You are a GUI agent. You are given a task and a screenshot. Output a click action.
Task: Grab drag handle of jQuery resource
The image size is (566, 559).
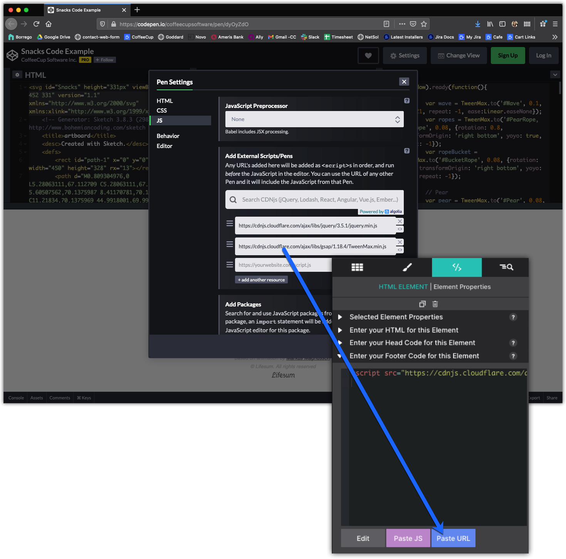[x=230, y=224]
